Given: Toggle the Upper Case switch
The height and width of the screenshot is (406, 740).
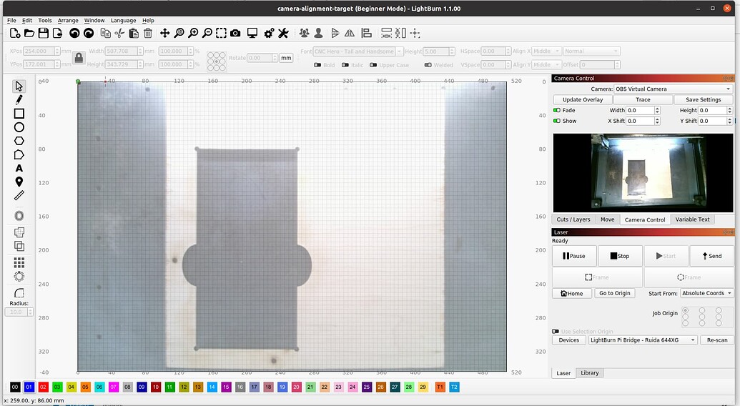Looking at the screenshot, I should [373, 65].
